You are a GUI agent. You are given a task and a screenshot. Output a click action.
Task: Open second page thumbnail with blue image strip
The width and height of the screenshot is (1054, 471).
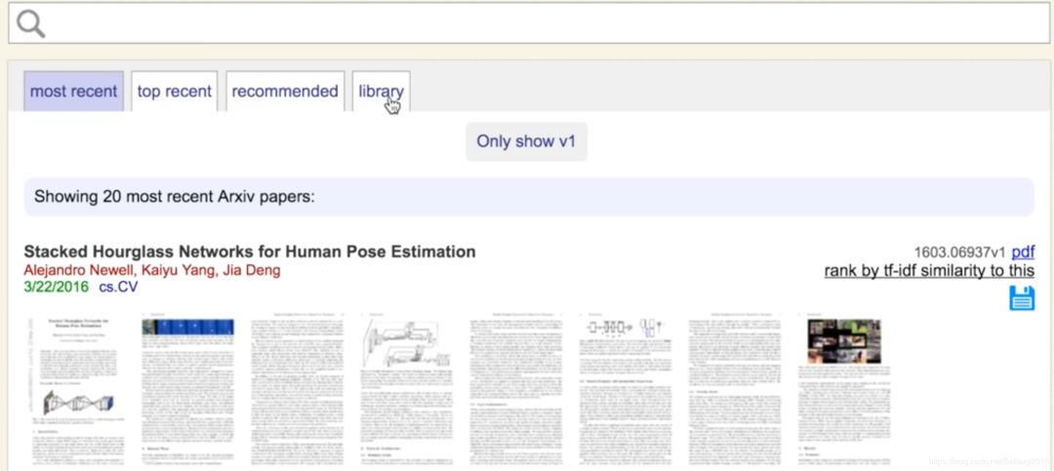(x=187, y=392)
